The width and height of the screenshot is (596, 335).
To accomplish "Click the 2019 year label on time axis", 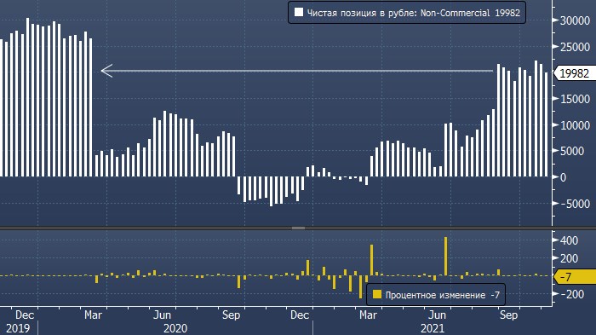I will click(18, 328).
